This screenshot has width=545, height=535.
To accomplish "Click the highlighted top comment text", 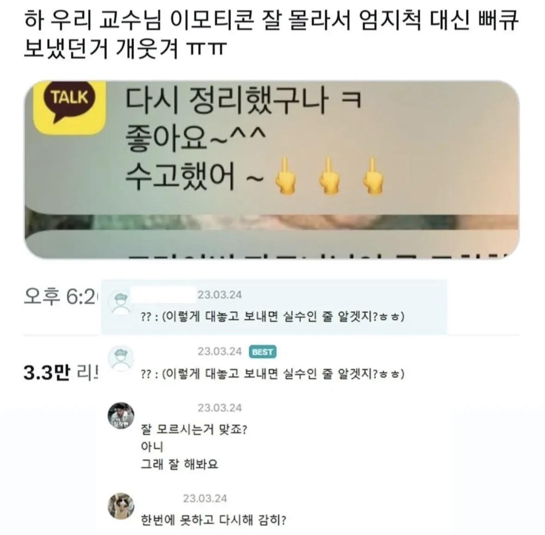I will (273, 317).
